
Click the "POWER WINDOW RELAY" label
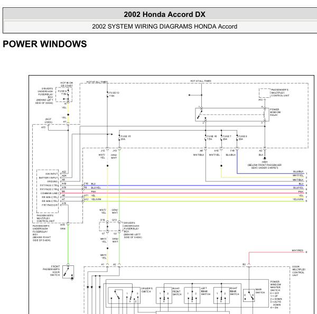275,112
